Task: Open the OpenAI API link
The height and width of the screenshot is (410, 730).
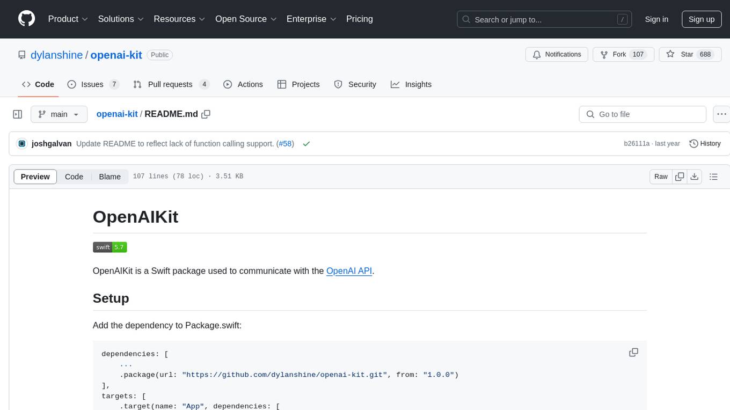Action: click(349, 271)
